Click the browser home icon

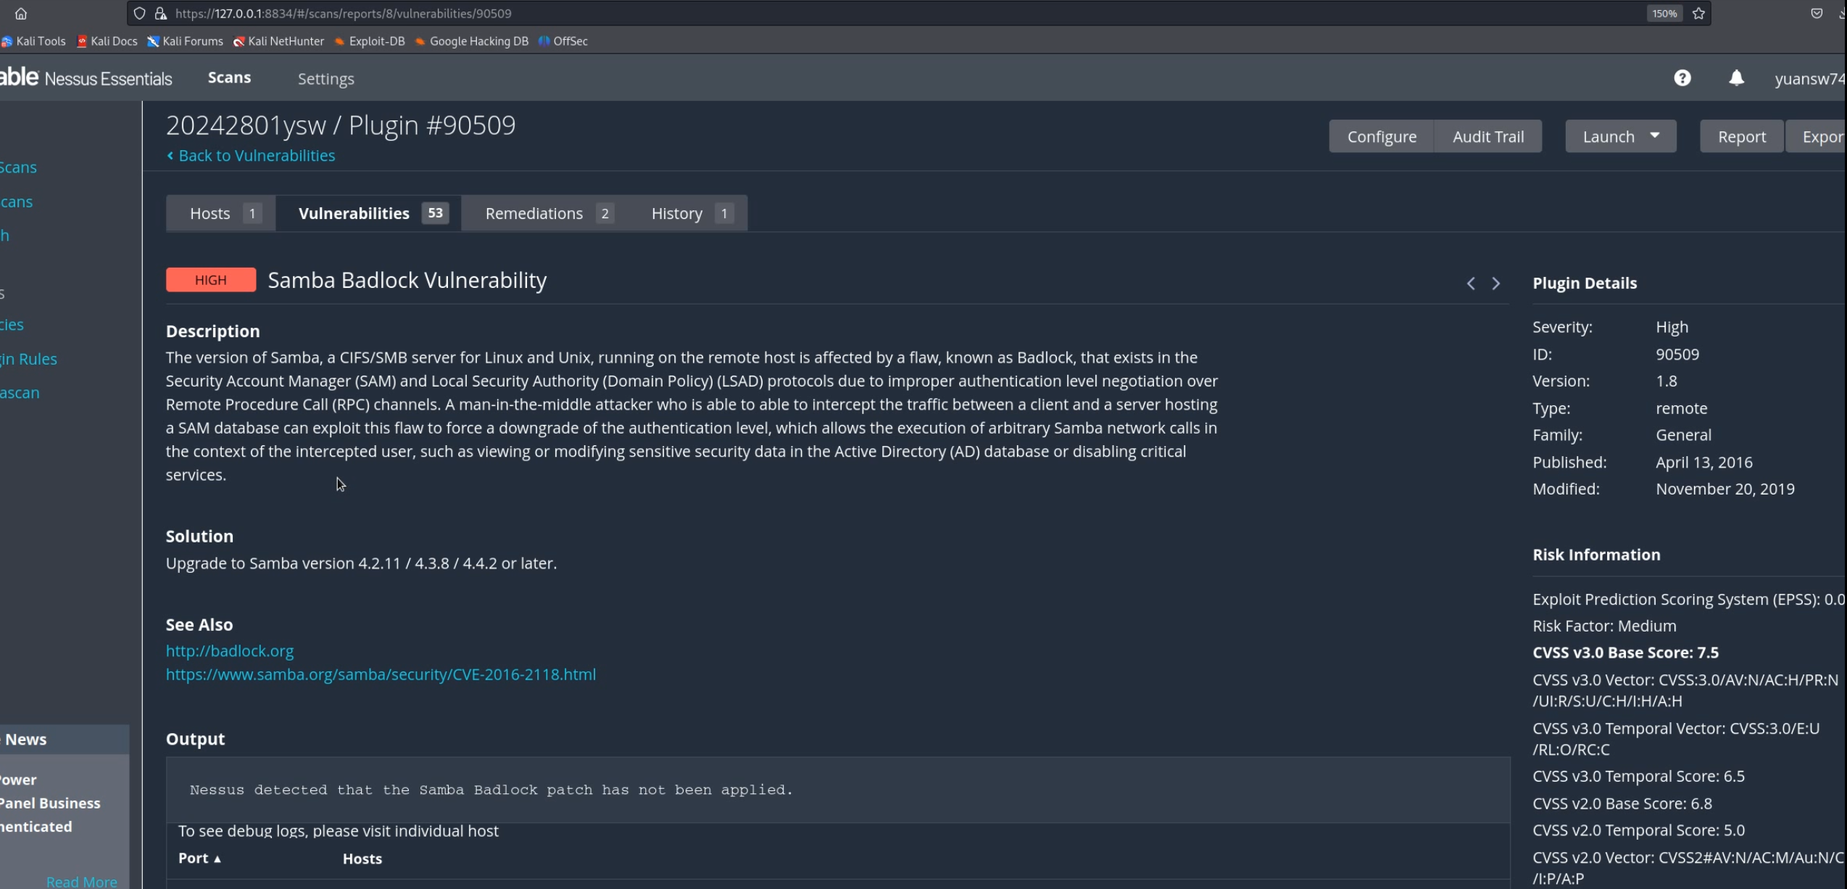[x=21, y=13]
